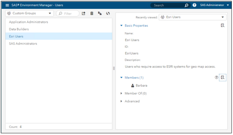
Task: Select the Data Builders group
Action: point(59,29)
